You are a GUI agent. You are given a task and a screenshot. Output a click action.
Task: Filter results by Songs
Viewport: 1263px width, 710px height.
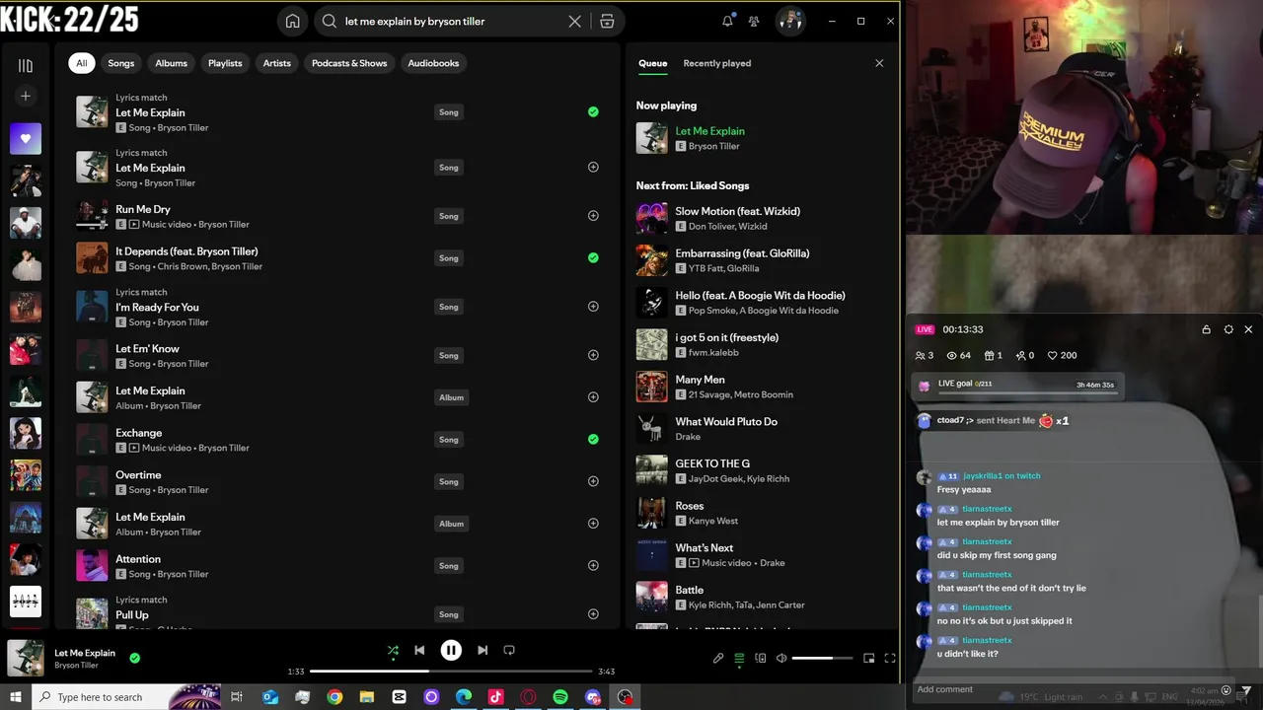tap(120, 63)
